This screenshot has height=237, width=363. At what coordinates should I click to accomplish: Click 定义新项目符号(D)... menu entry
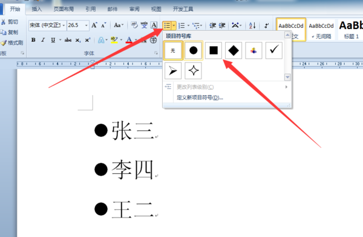click(x=200, y=98)
